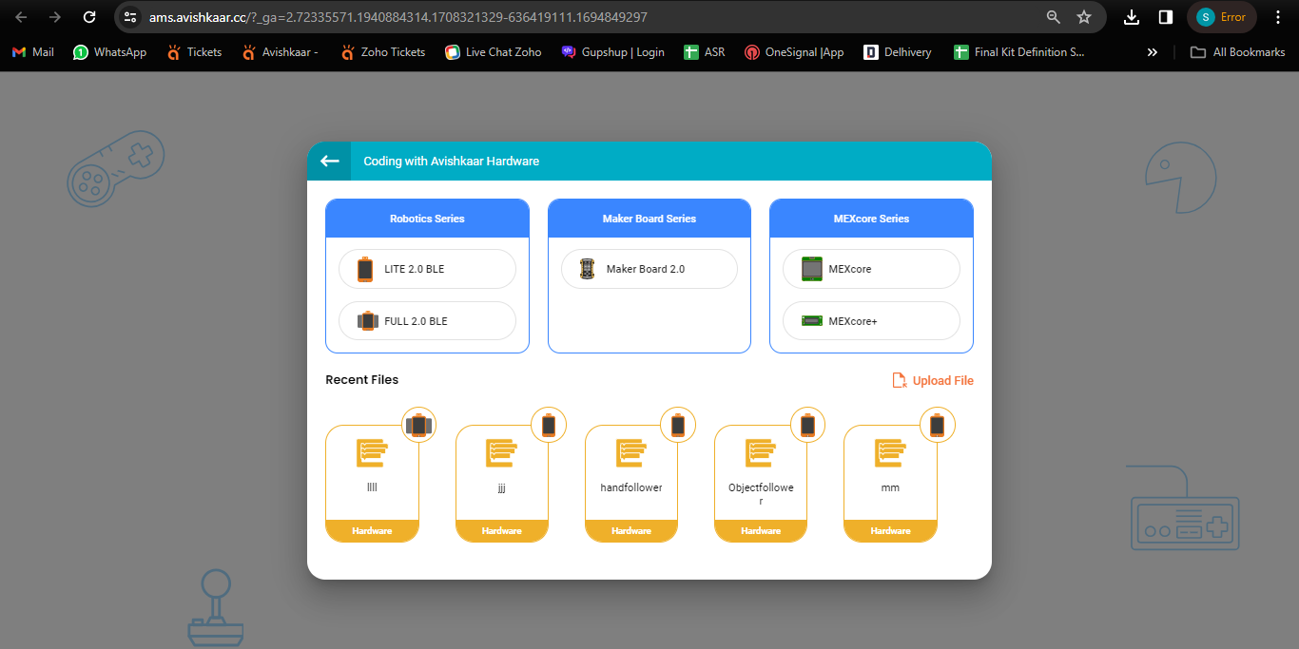Open the handfollower recent file
This screenshot has width=1299, height=649.
click(631, 484)
